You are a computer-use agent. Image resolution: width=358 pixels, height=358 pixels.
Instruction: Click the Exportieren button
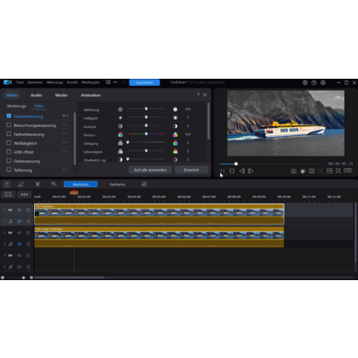click(x=144, y=82)
